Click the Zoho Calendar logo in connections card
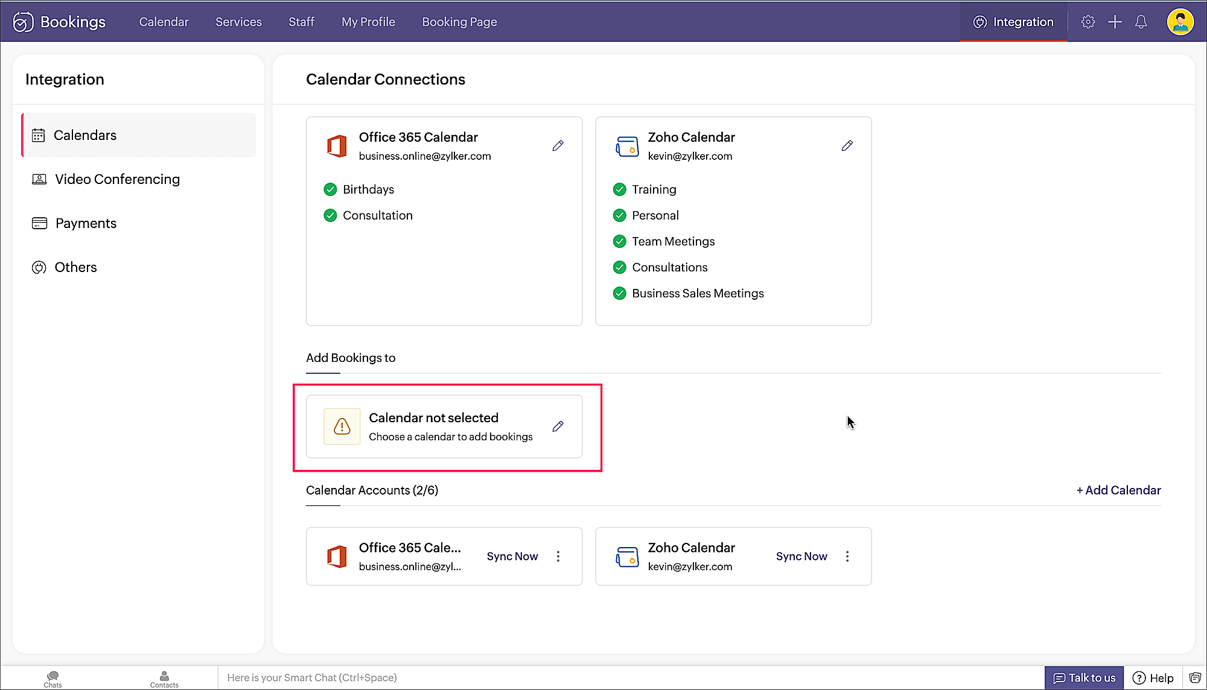 (x=627, y=146)
